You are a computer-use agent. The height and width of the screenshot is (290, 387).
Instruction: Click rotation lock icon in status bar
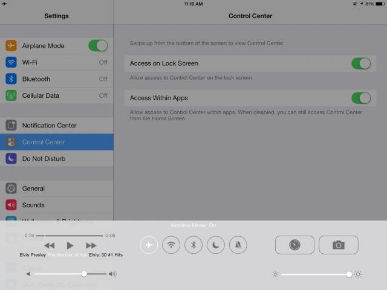355,4
